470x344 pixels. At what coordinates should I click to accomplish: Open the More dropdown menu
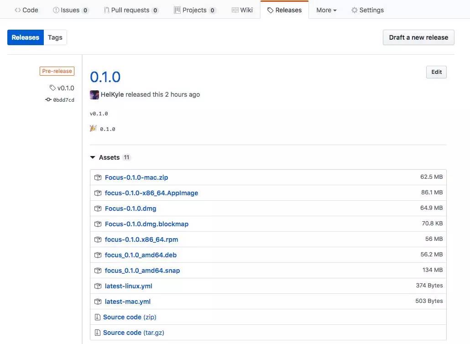tap(326, 10)
